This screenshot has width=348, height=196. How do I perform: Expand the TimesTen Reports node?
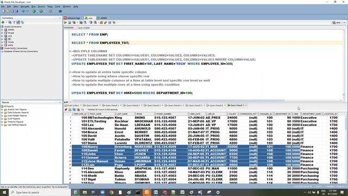coord(2,122)
